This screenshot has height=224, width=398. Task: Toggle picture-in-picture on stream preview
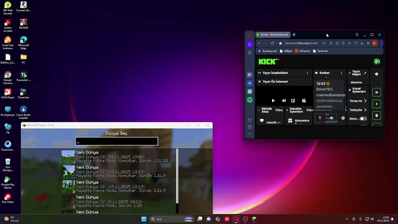pos(293,101)
